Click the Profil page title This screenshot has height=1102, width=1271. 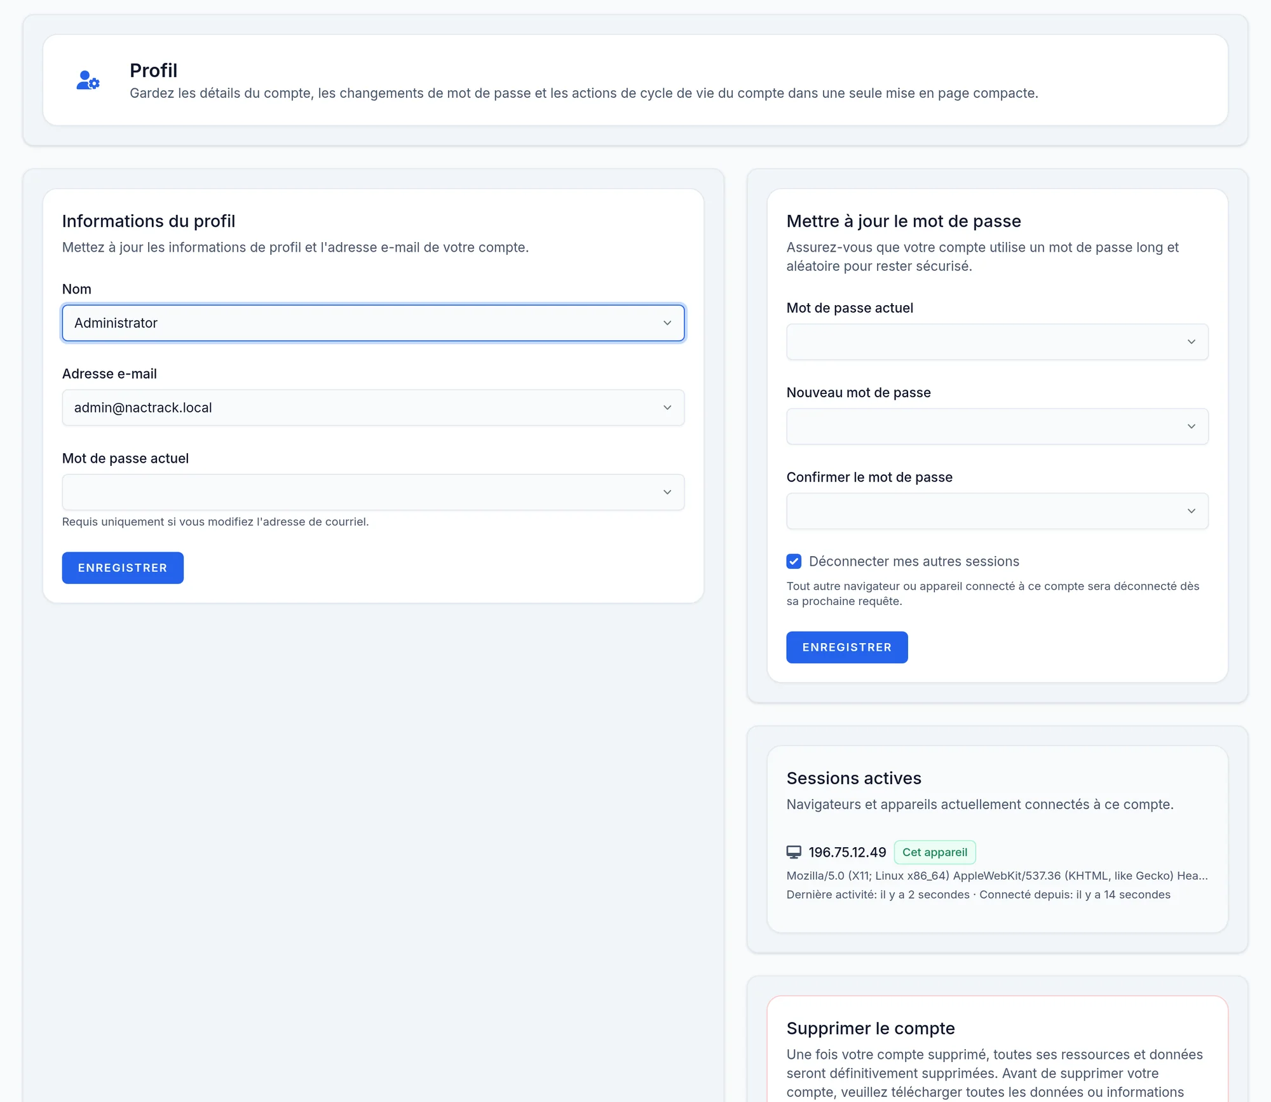pos(153,70)
